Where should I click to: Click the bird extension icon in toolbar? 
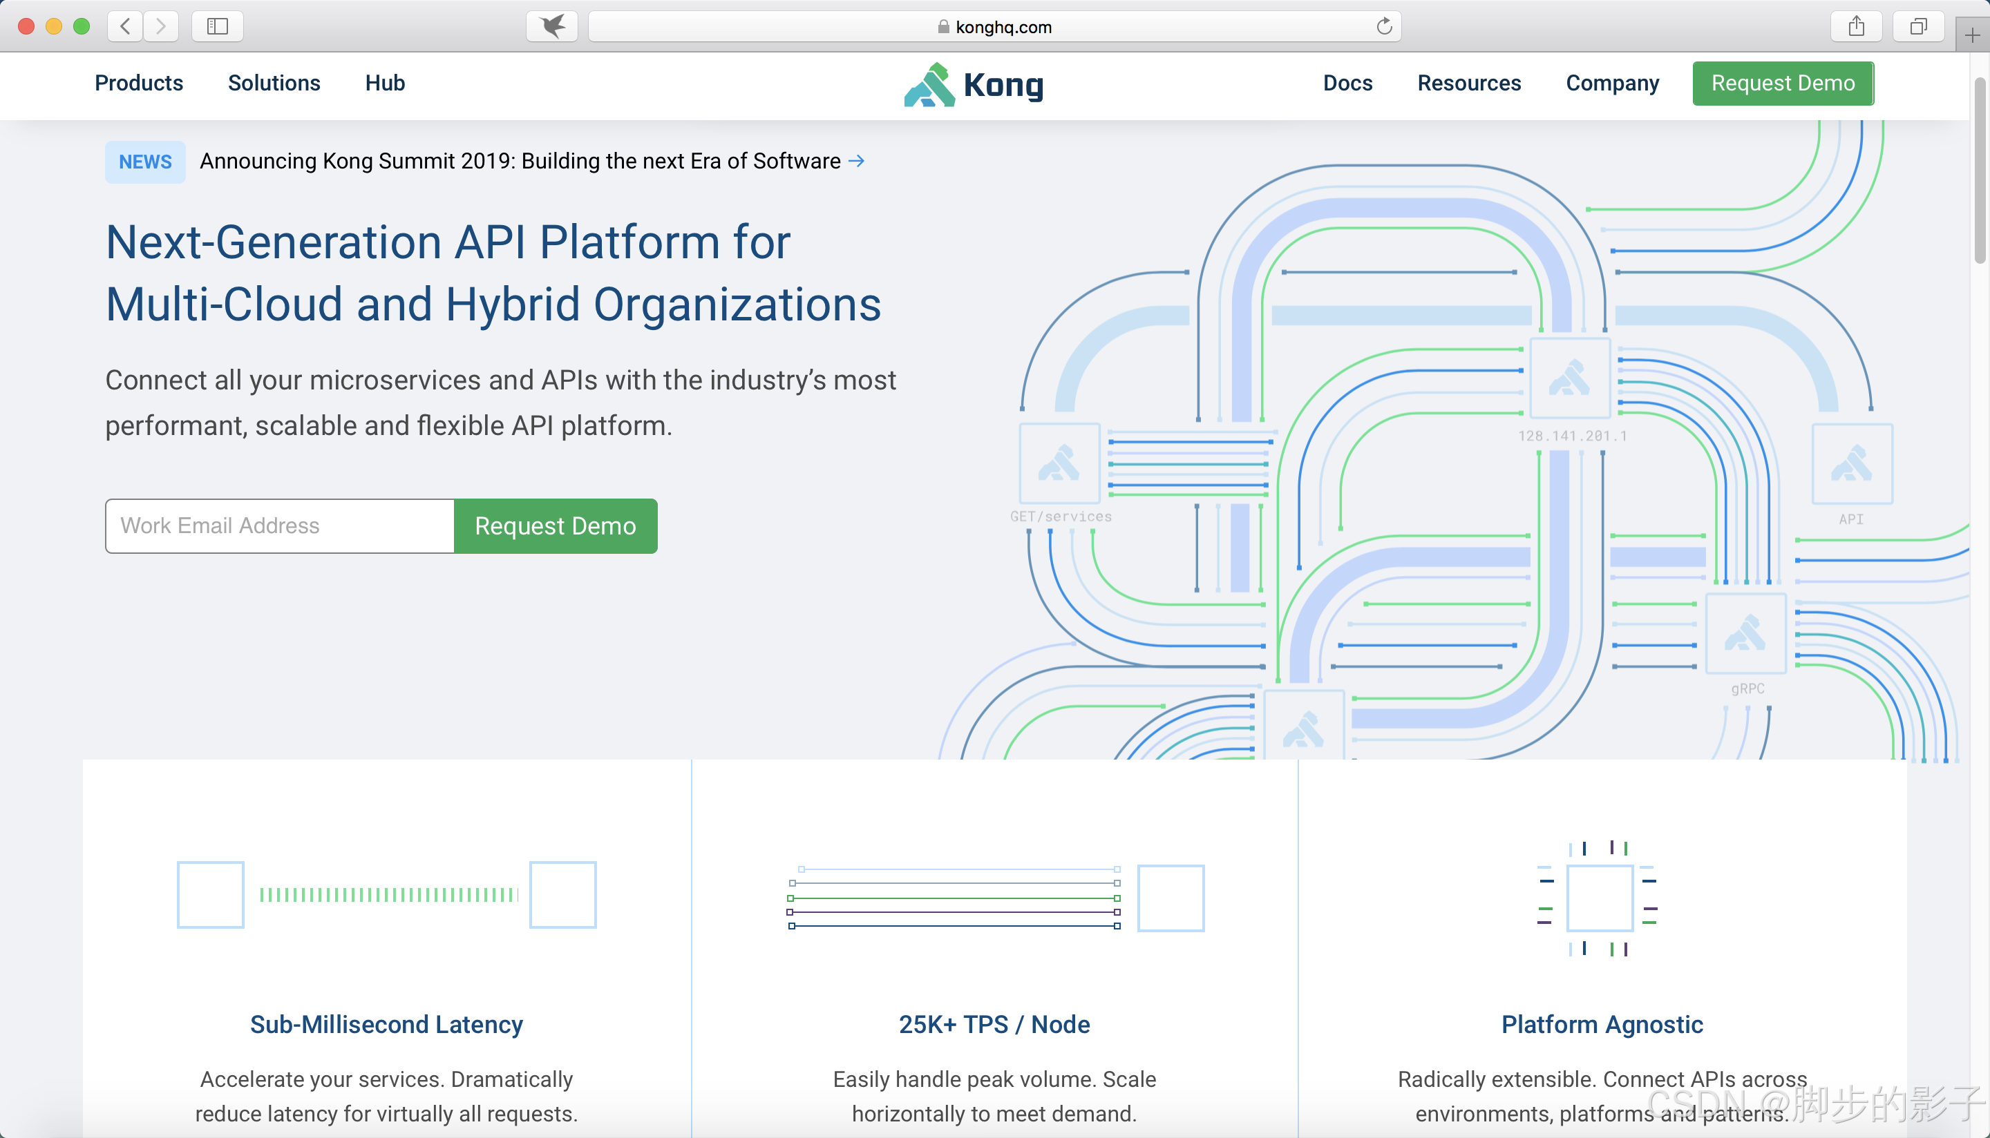click(552, 26)
